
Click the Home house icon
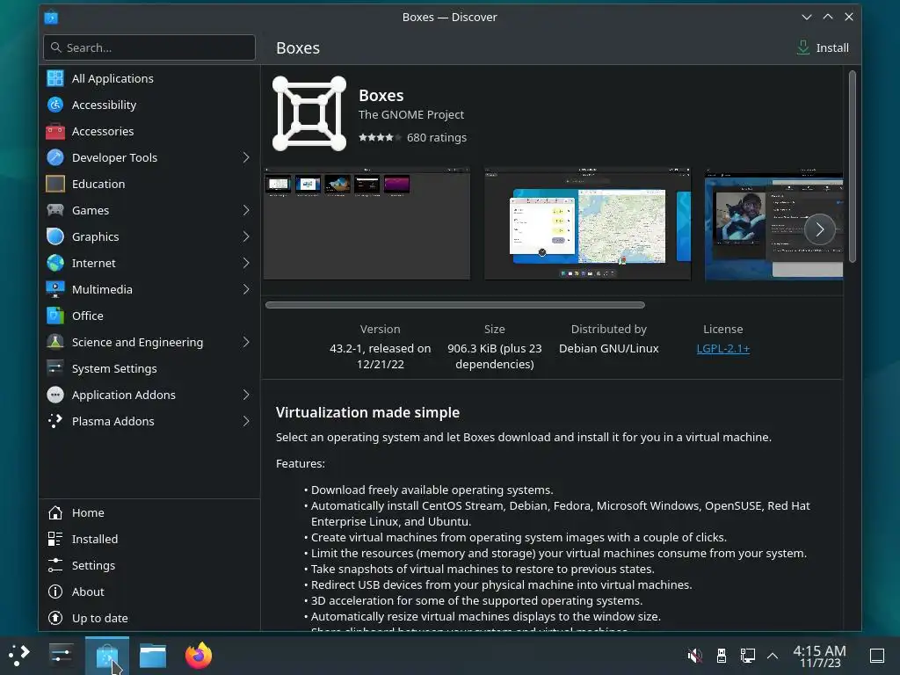[55, 512]
